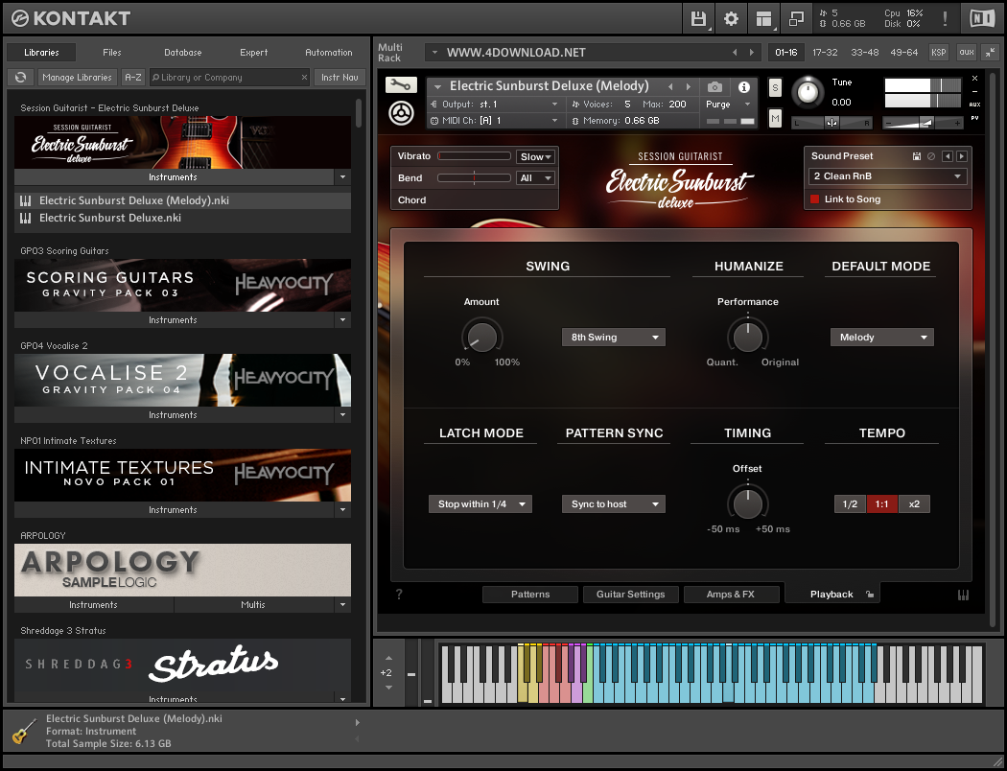Select previous instrument arrow in header
Screen dimensions: 1007x771
coord(670,86)
